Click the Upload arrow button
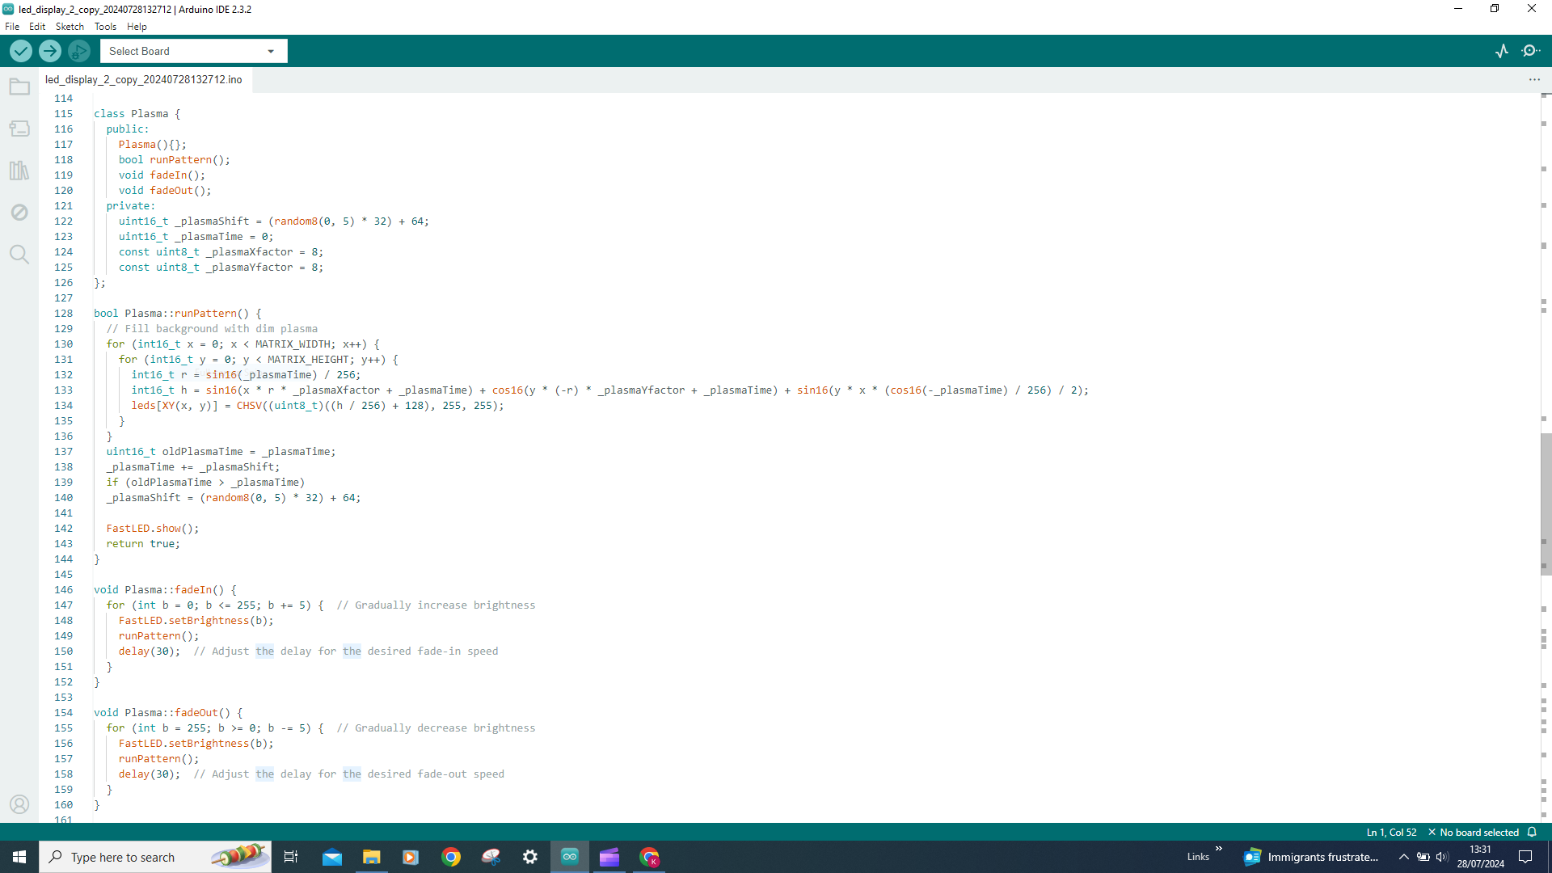This screenshot has width=1552, height=873. coord(50,51)
